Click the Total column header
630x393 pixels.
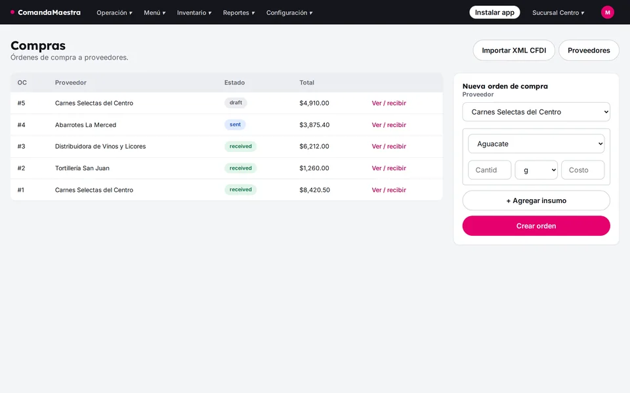click(306, 83)
